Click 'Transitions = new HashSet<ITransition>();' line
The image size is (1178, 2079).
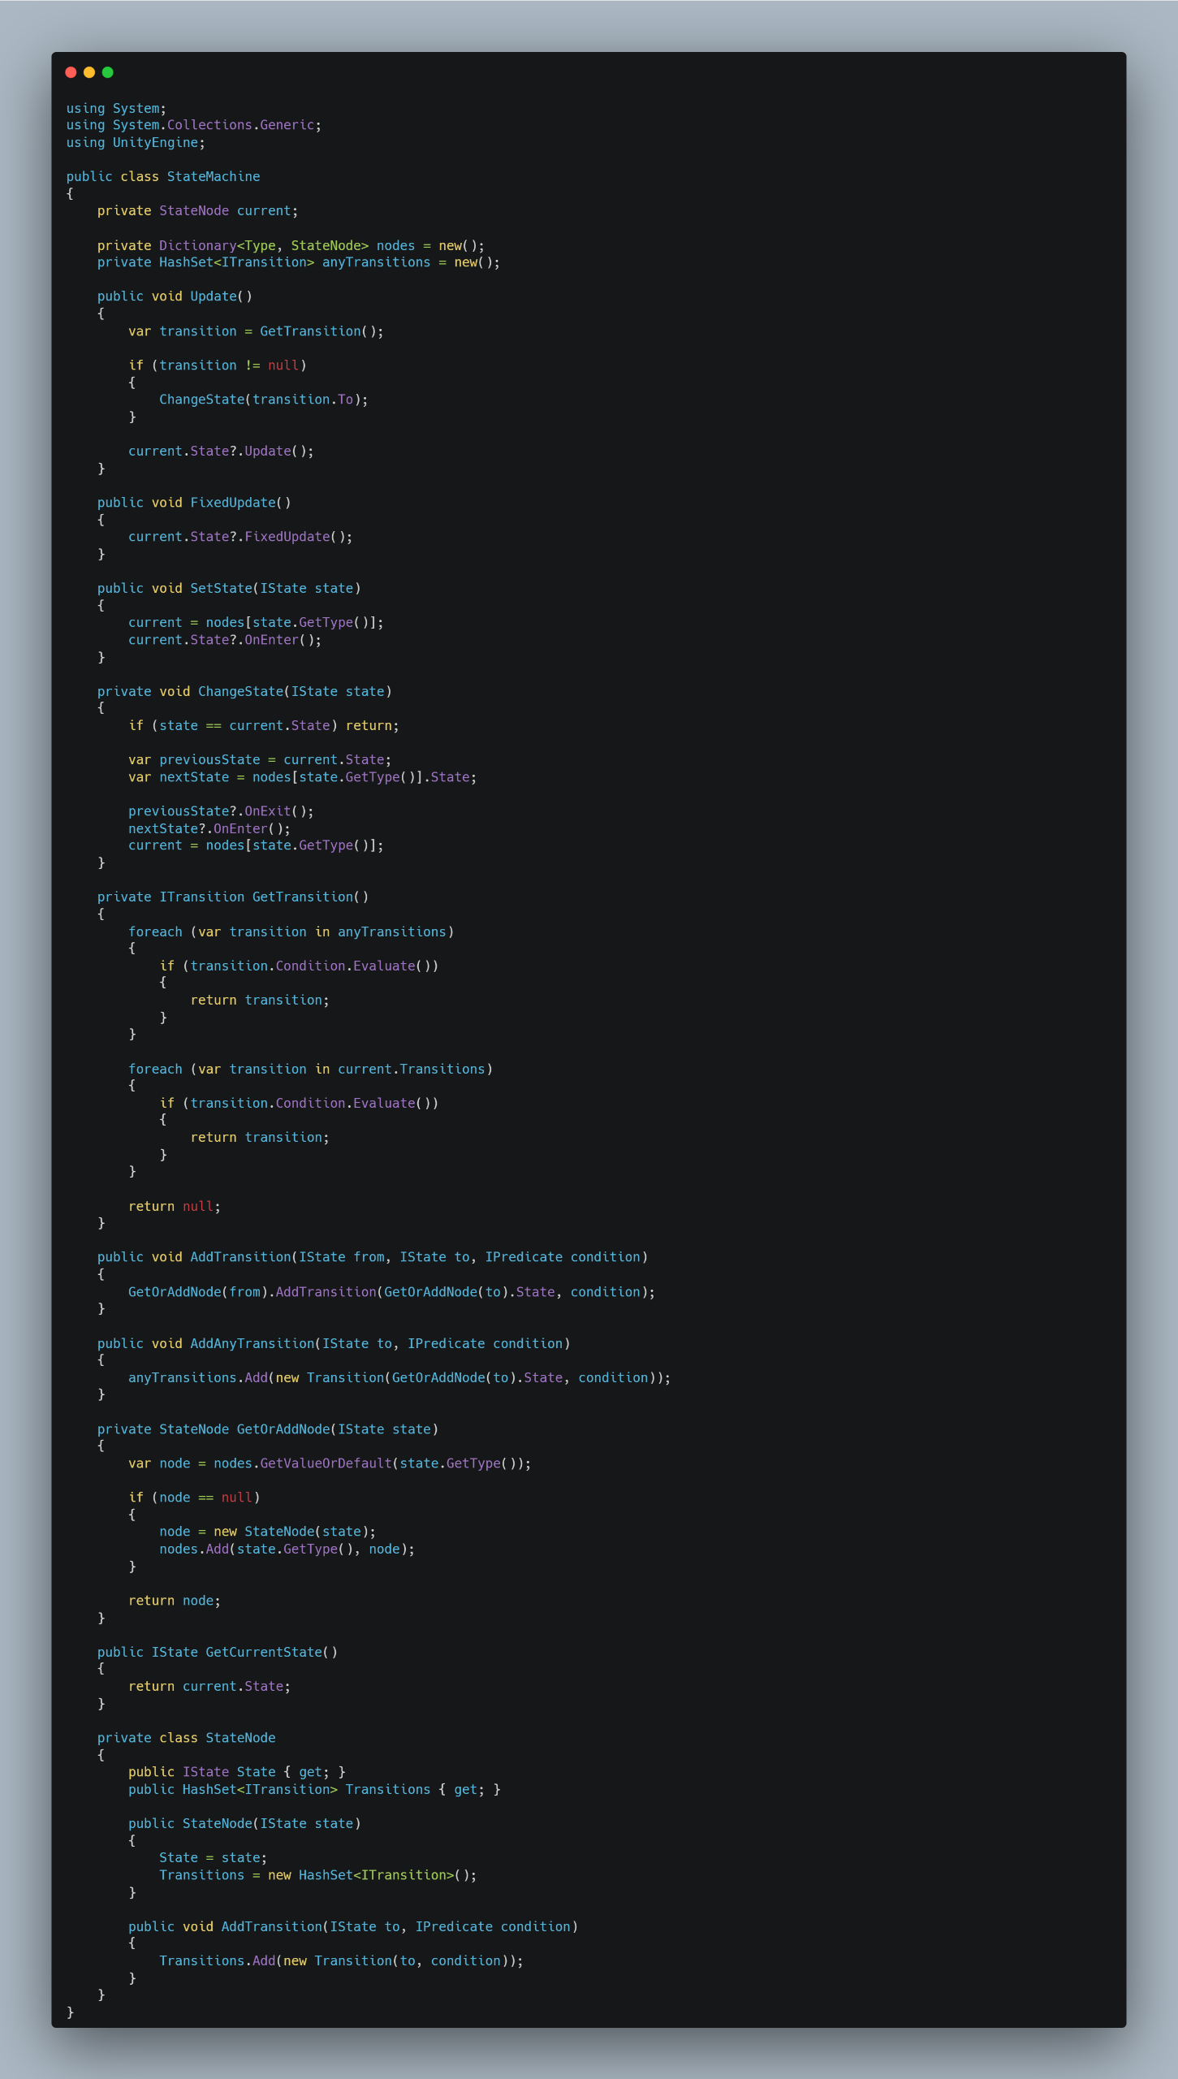pyautogui.click(x=318, y=1875)
